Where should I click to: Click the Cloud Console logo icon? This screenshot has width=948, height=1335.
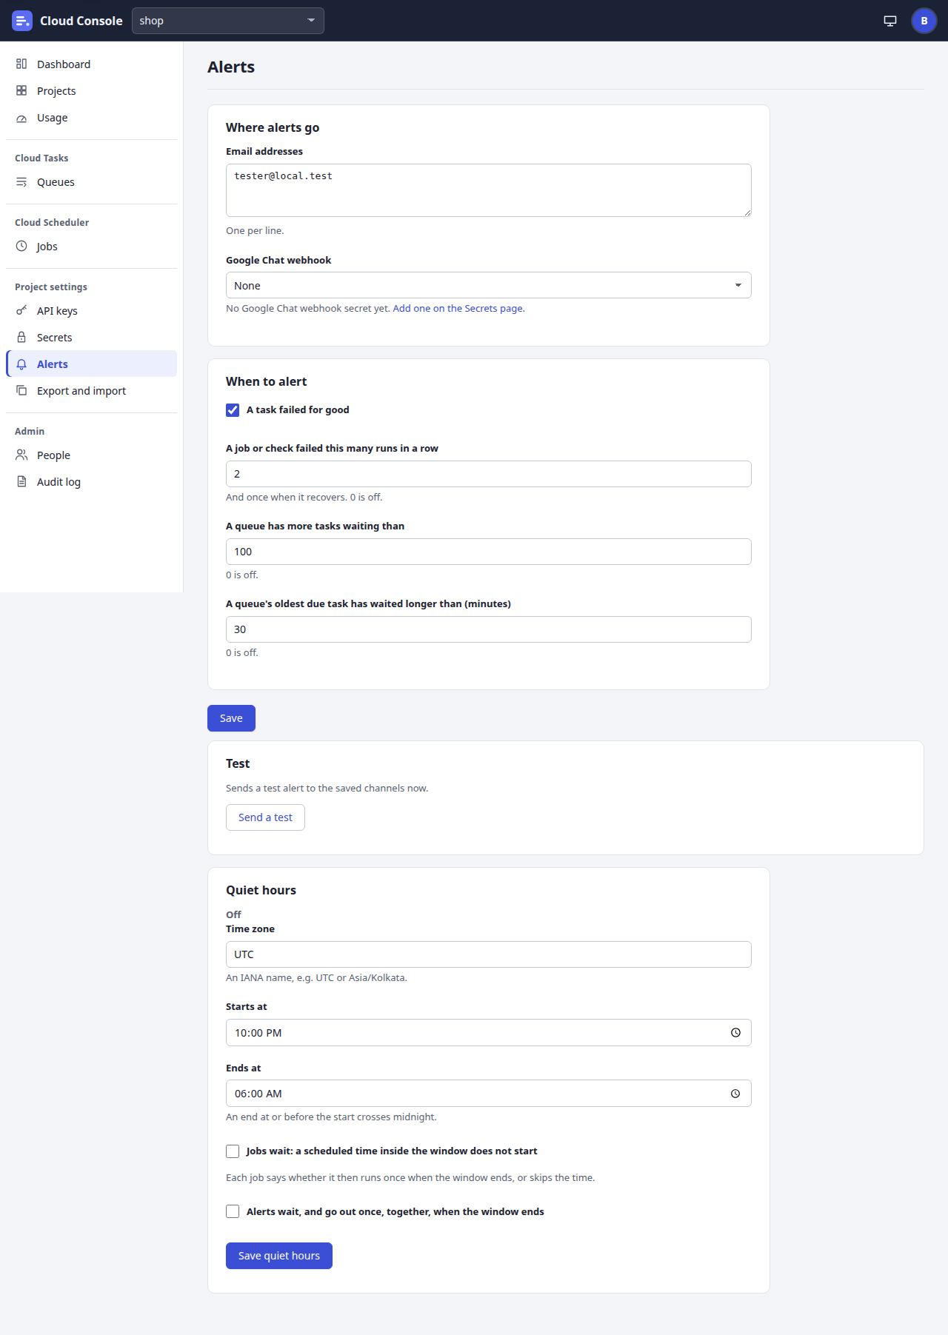pyautogui.click(x=22, y=21)
